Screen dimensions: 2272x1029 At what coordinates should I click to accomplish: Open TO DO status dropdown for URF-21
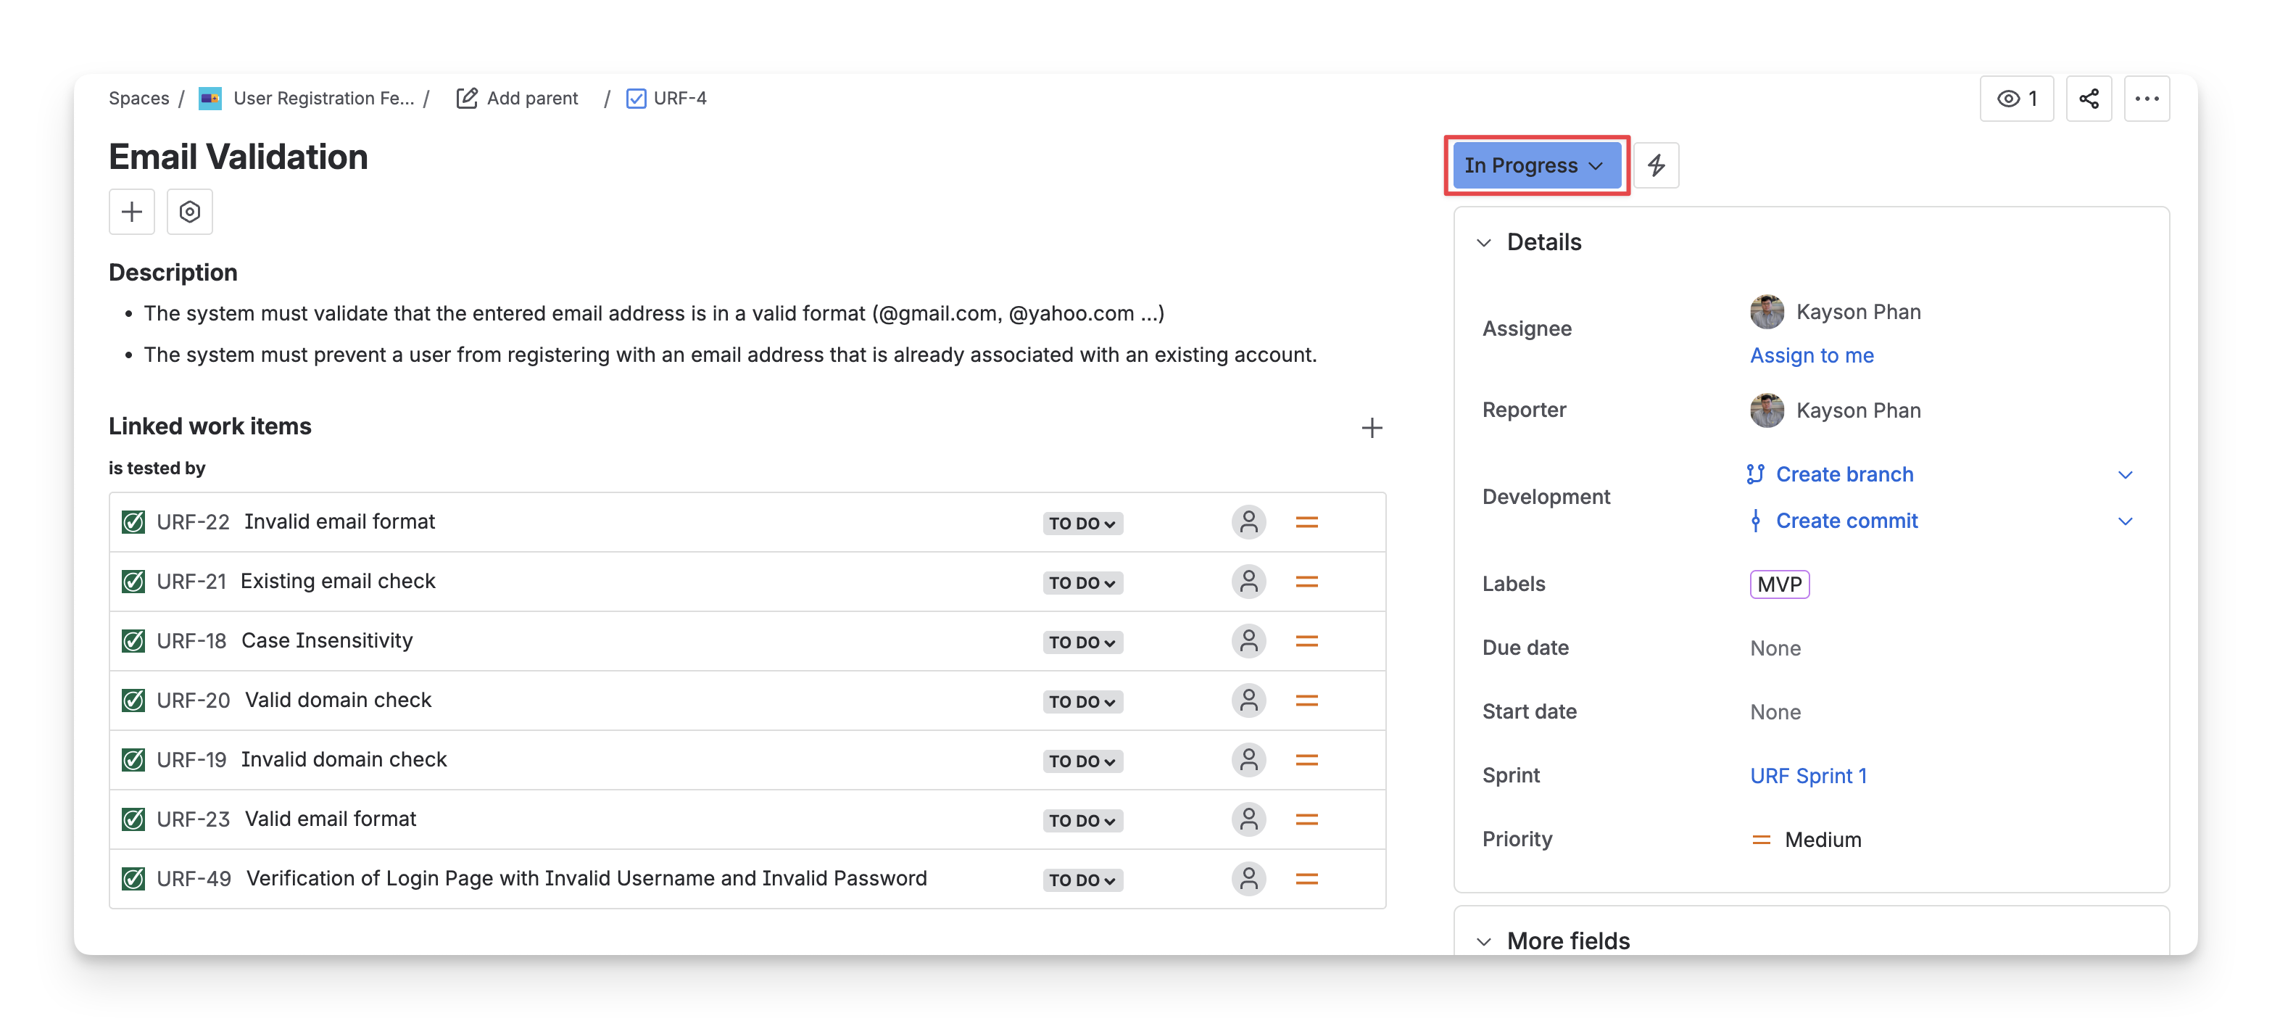point(1082,582)
